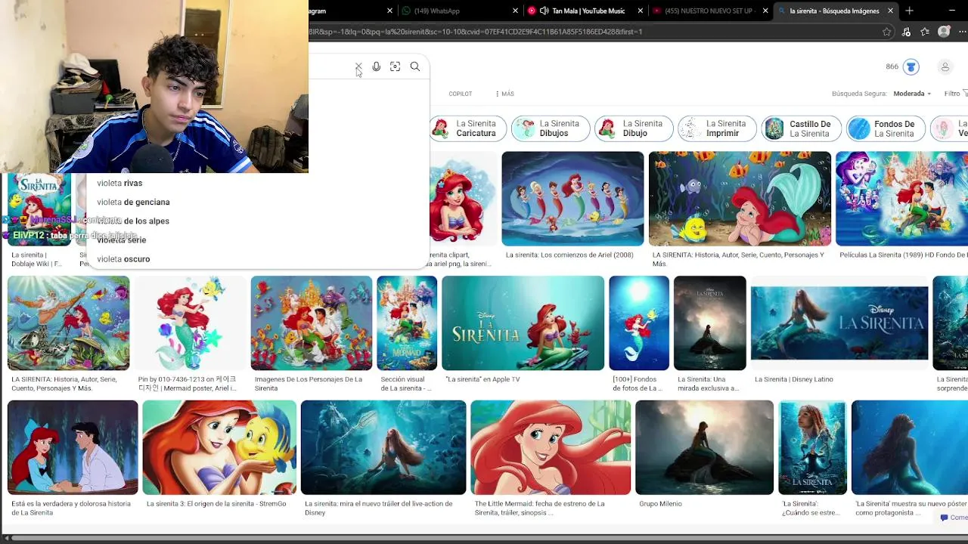Open the live-action tráiler de Disney image
The image size is (968, 544).
383,447
